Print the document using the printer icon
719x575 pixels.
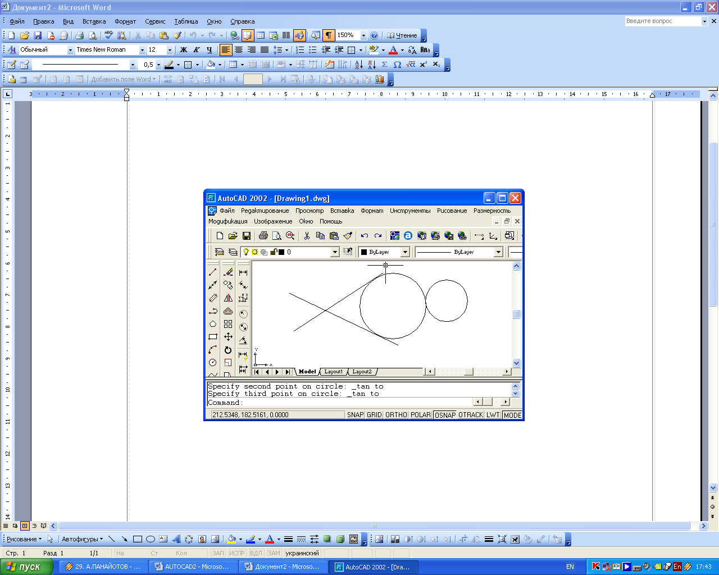click(x=79, y=35)
